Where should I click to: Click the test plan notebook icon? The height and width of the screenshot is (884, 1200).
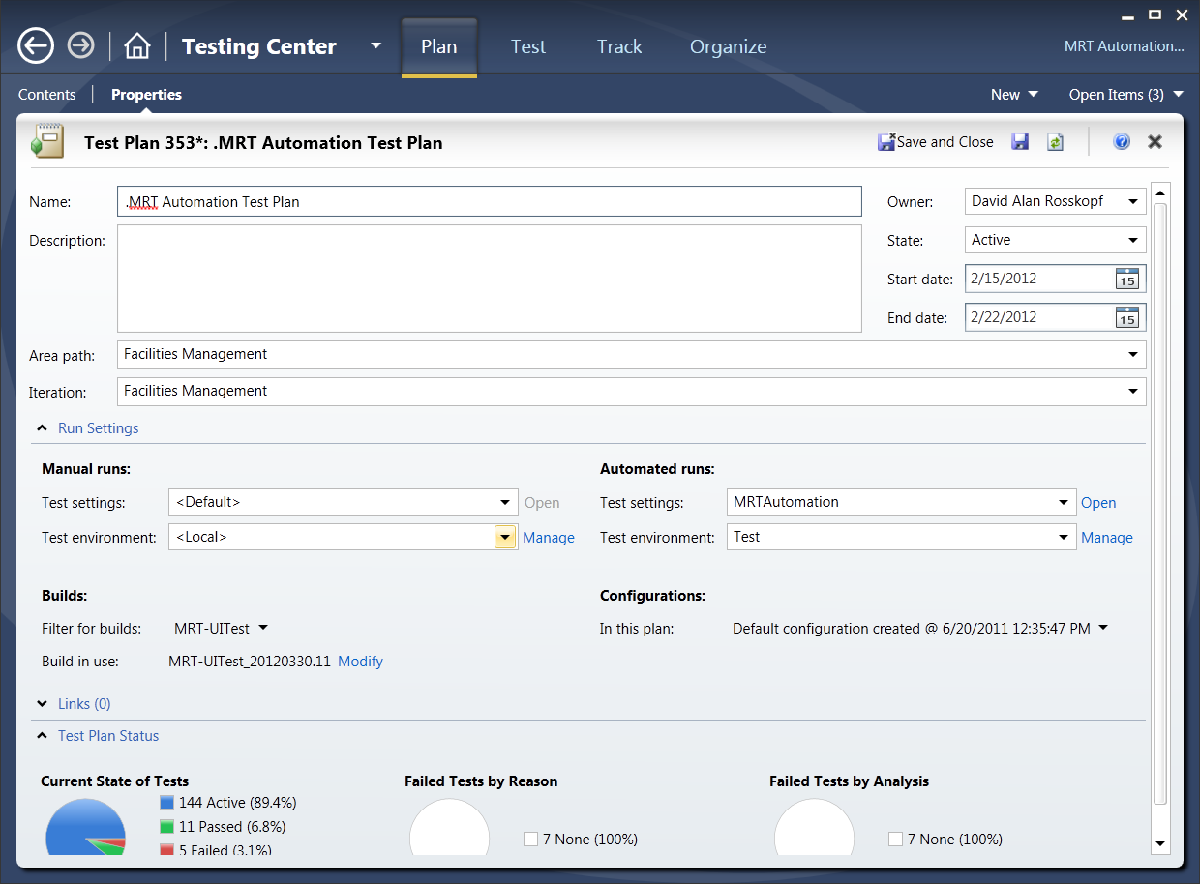[47, 141]
